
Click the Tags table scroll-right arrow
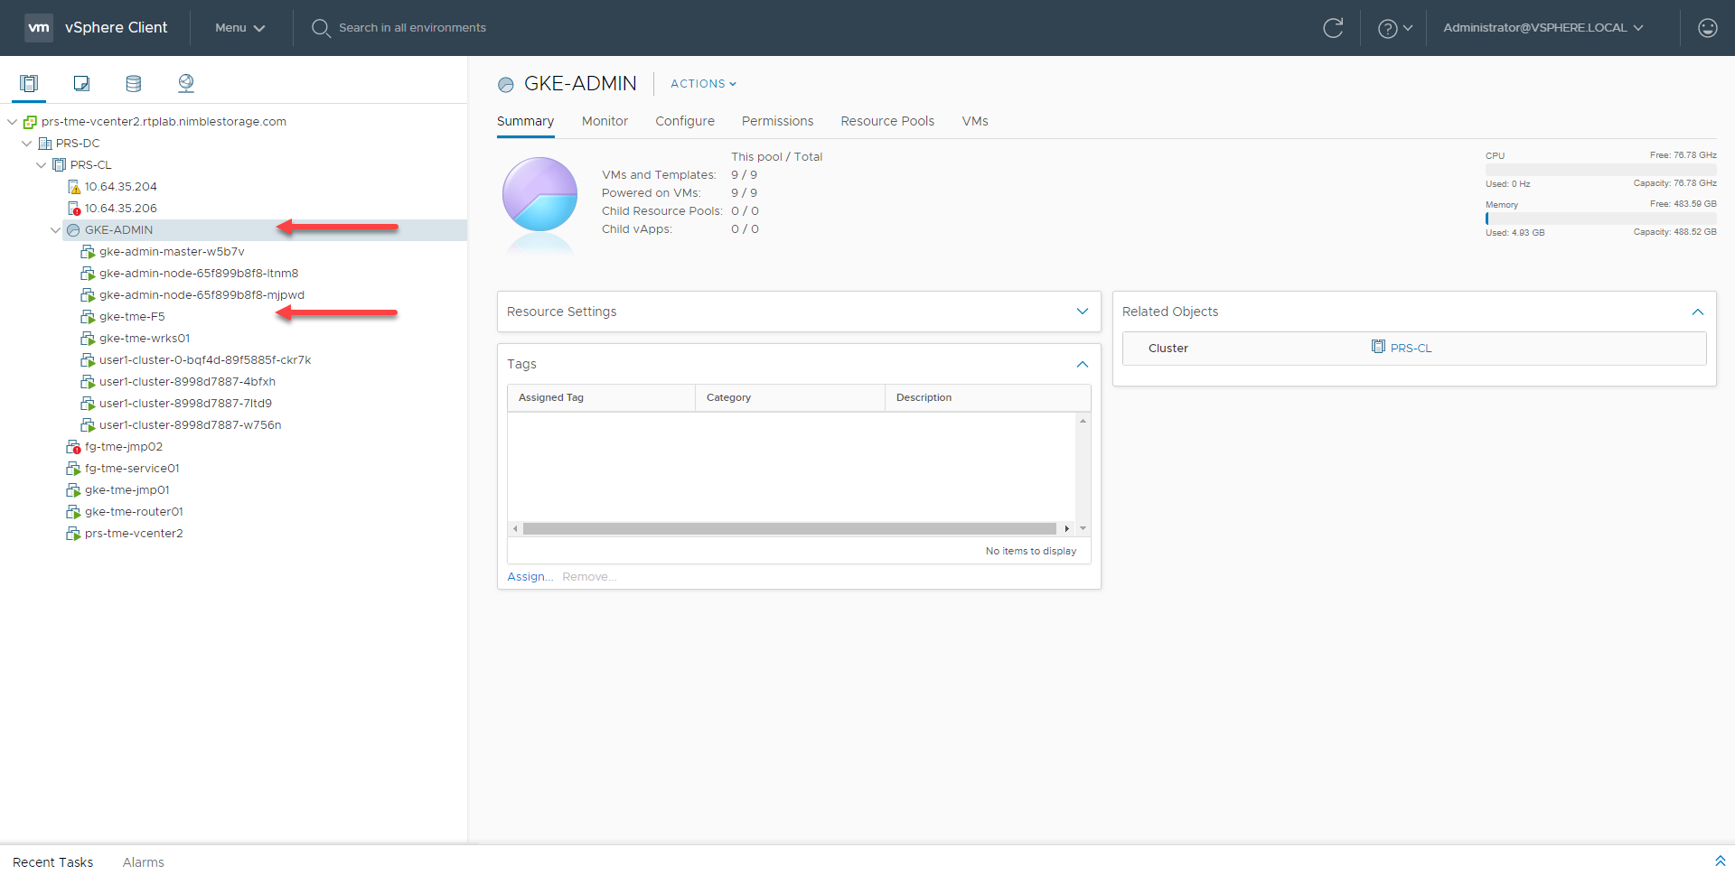pyautogui.click(x=1067, y=528)
